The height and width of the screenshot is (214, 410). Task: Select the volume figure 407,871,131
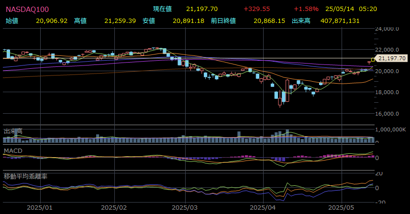(340, 21)
